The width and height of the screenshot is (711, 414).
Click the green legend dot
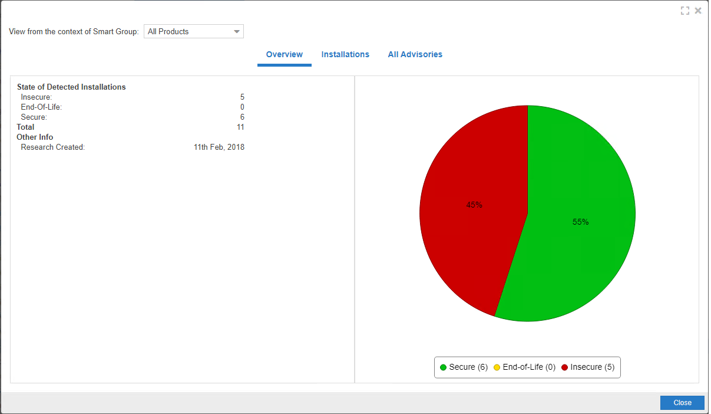pyautogui.click(x=443, y=367)
